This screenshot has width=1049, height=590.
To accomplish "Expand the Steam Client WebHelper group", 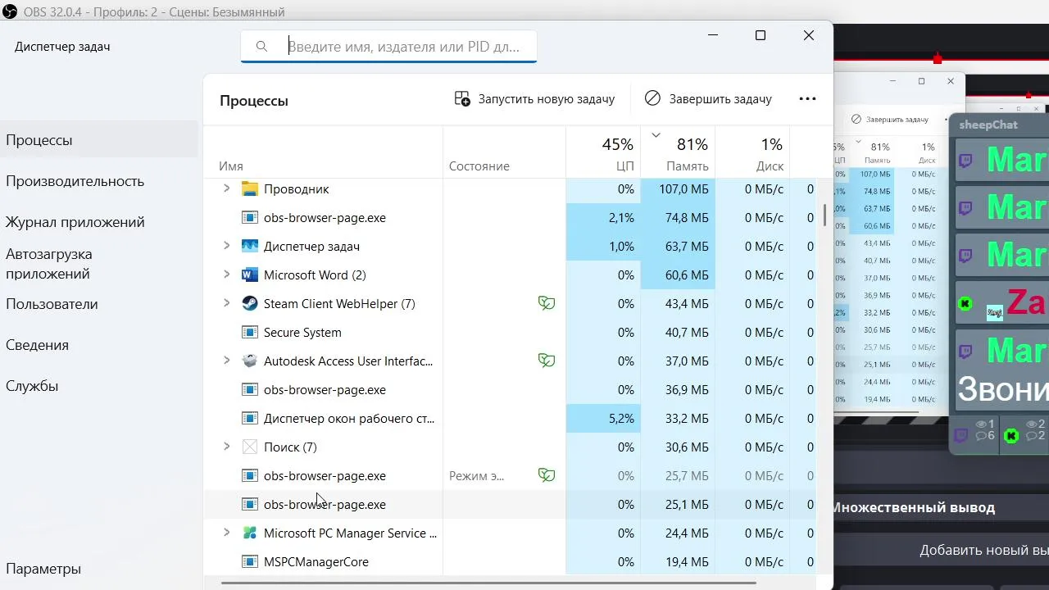I will coord(227,304).
